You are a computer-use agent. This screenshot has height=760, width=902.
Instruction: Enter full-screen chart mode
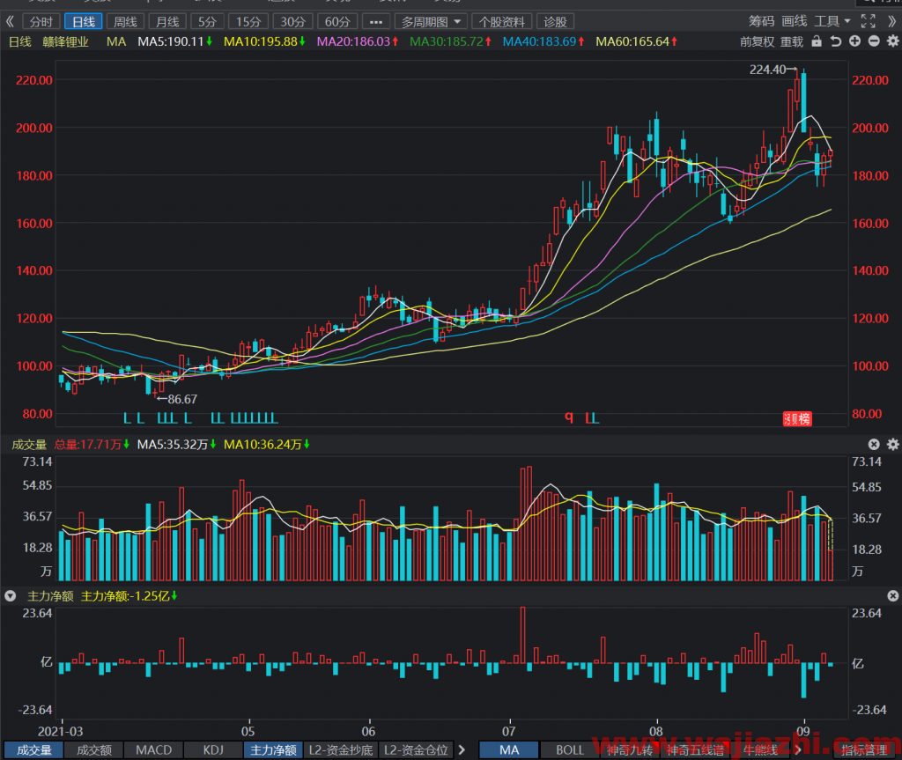coord(868,22)
